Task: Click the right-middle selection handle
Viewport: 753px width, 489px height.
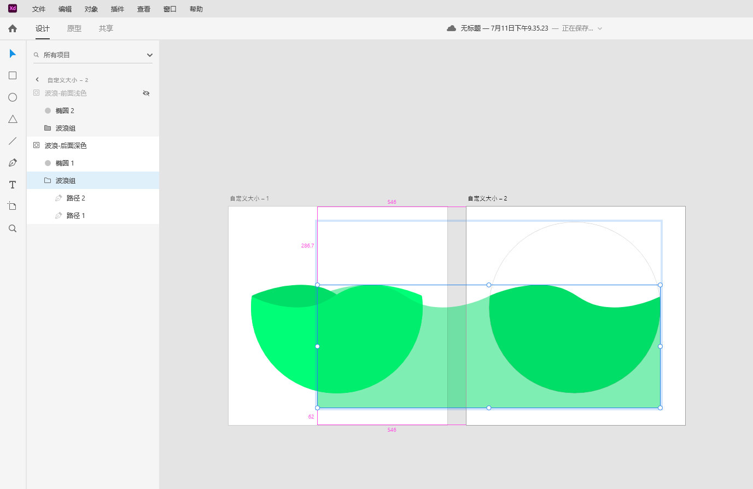Action: [660, 346]
